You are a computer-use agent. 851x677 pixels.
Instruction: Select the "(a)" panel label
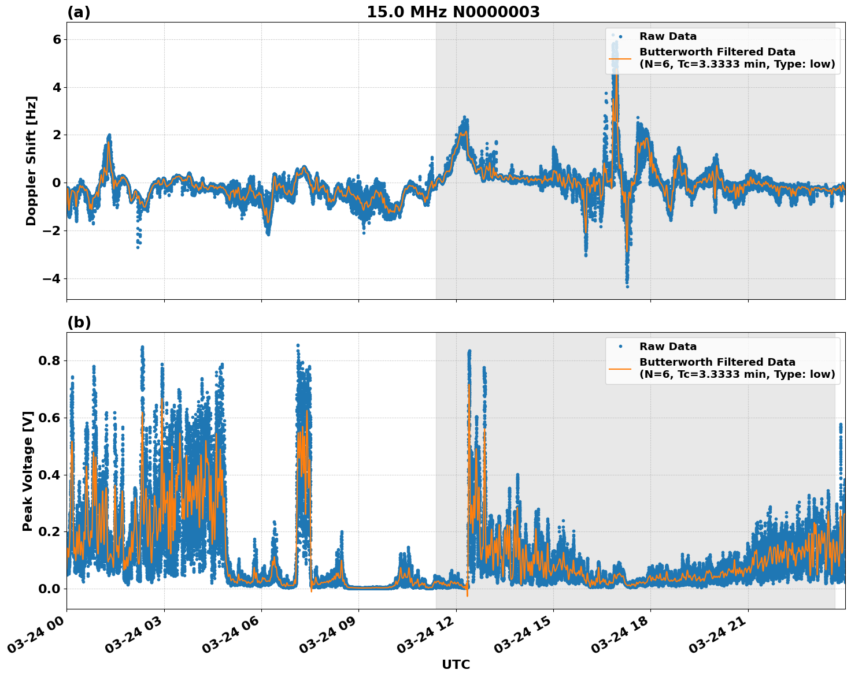click(79, 12)
